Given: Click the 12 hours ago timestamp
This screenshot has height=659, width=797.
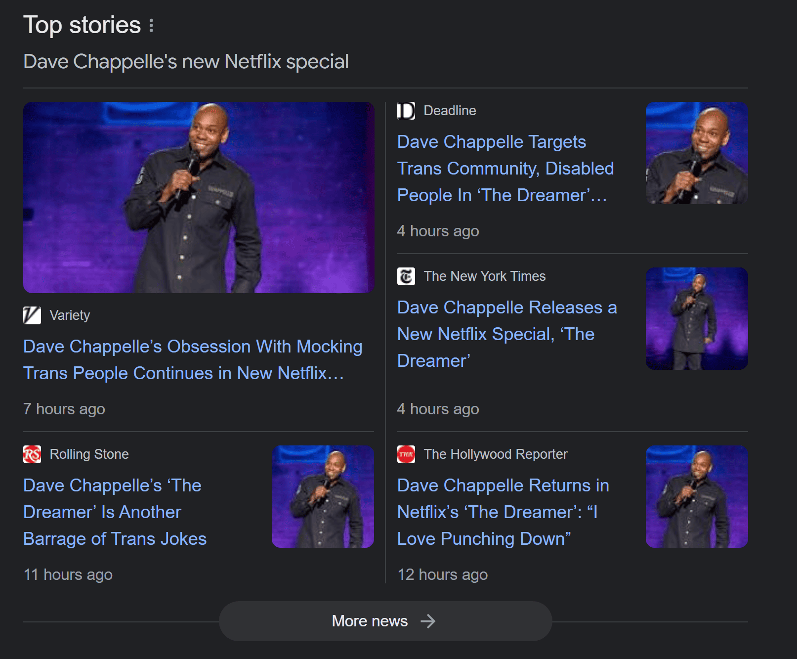Looking at the screenshot, I should (x=442, y=575).
